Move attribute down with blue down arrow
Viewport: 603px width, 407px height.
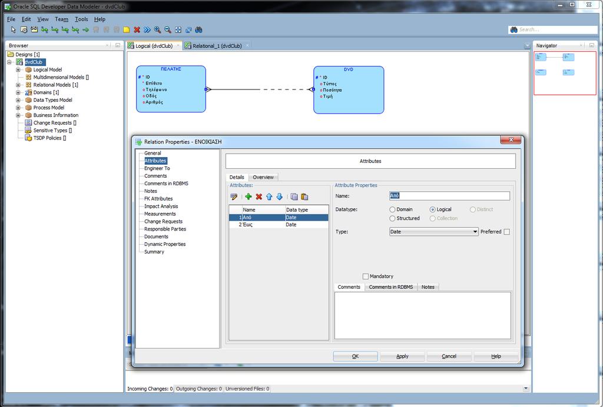[x=280, y=196]
